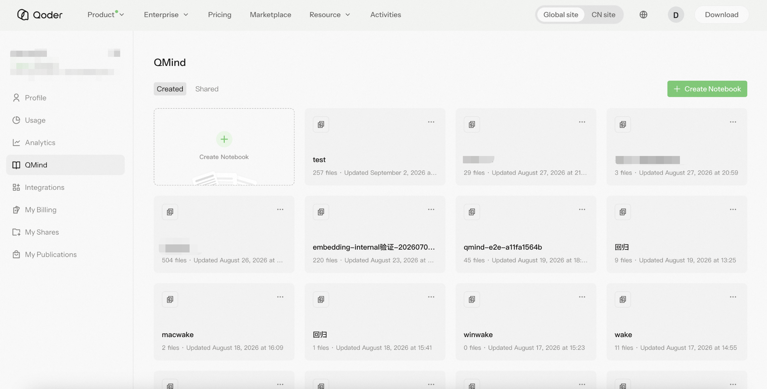The width and height of the screenshot is (767, 389).
Task: Click the green Create Notebook button
Action: [x=707, y=89]
